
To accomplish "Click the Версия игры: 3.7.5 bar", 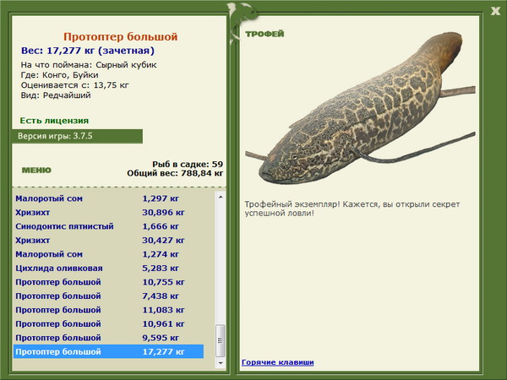I will [x=77, y=136].
